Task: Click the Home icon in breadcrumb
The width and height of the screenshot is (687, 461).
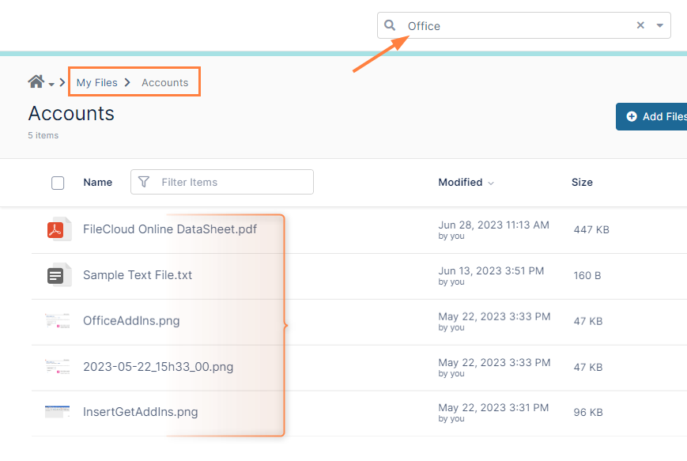Action: click(36, 82)
